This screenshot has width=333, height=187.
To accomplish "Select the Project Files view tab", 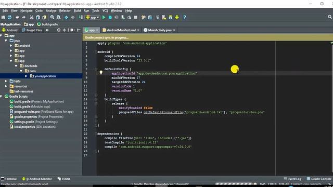I will tap(32, 30).
